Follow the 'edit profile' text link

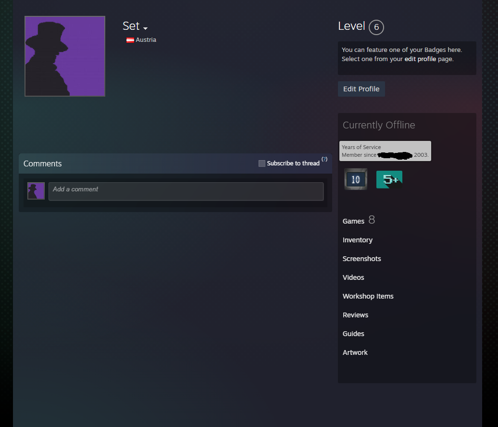[x=420, y=59]
